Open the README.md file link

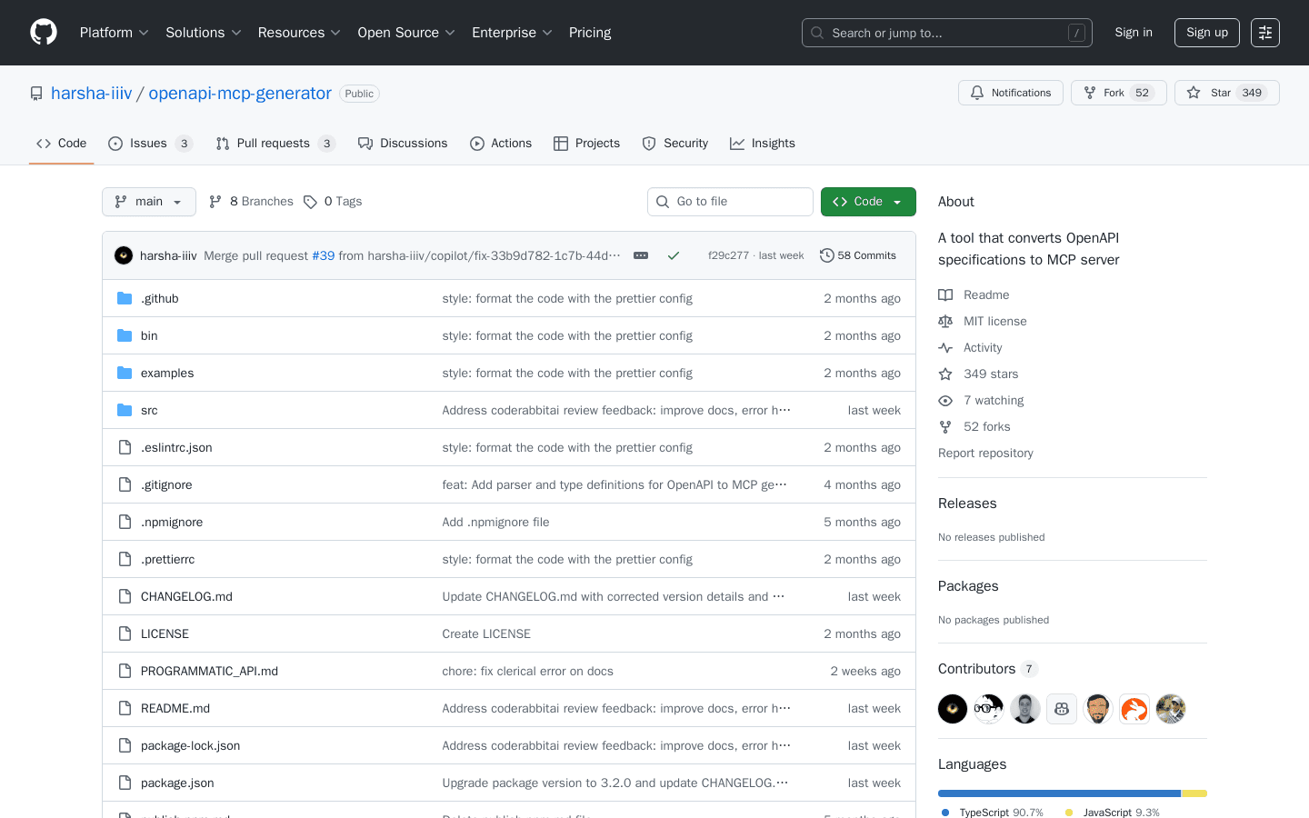tap(175, 708)
